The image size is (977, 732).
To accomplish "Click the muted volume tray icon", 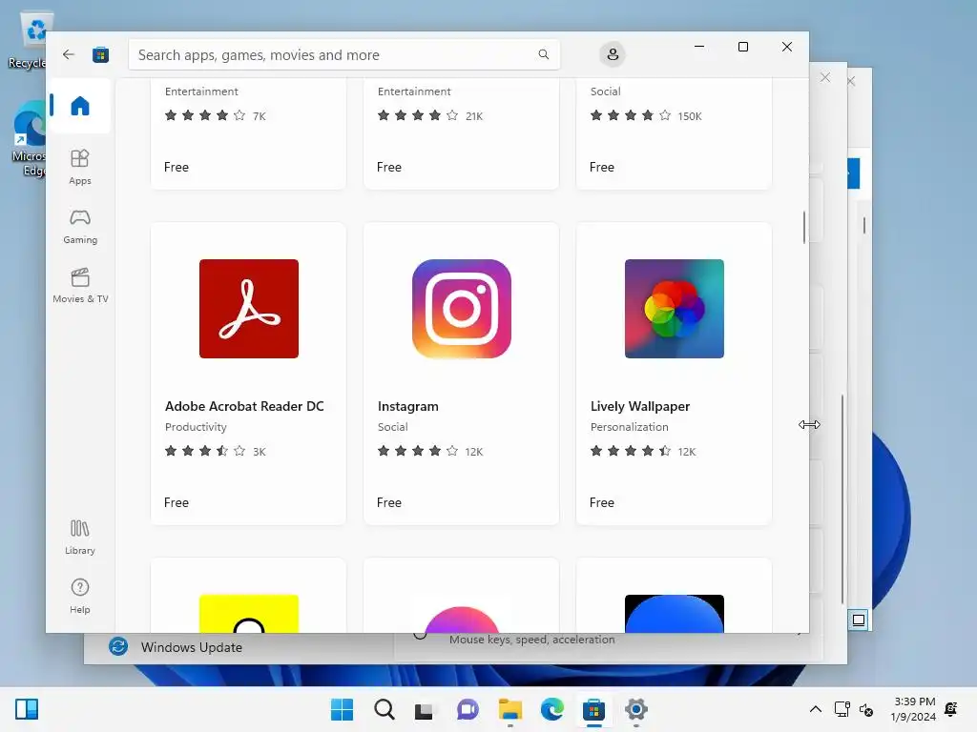I will (x=866, y=709).
